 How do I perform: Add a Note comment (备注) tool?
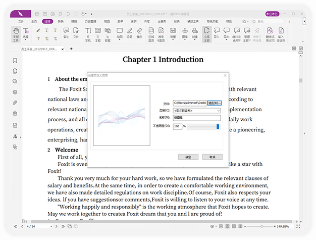[66, 33]
